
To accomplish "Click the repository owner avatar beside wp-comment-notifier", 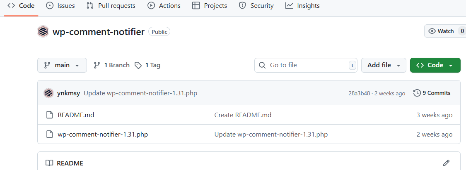I will pyautogui.click(x=43, y=31).
